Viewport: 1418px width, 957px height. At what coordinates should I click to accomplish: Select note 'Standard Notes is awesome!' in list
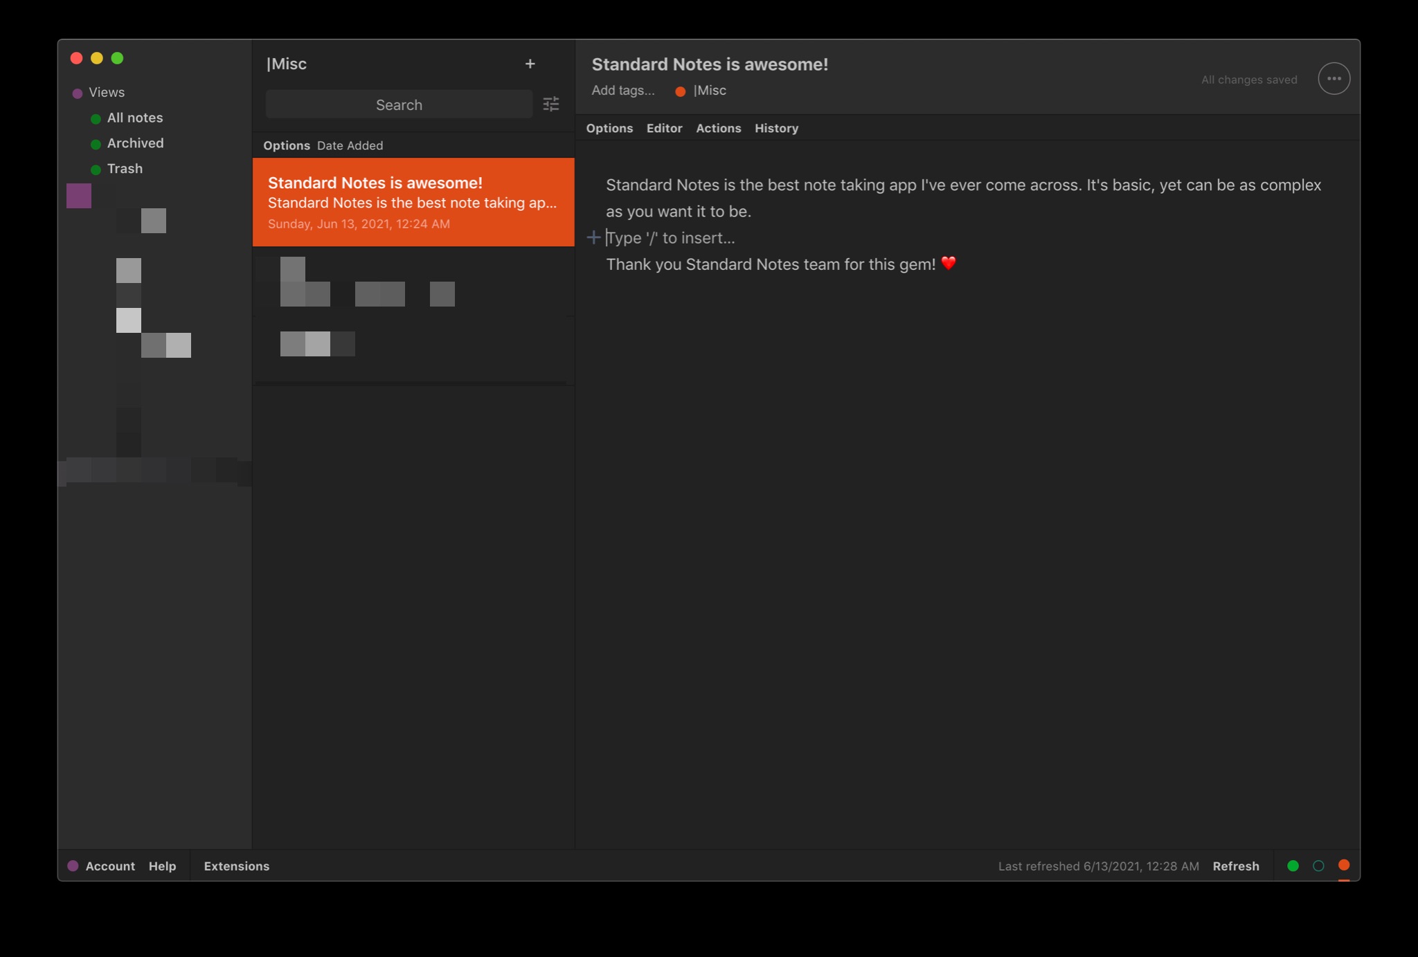tap(413, 202)
